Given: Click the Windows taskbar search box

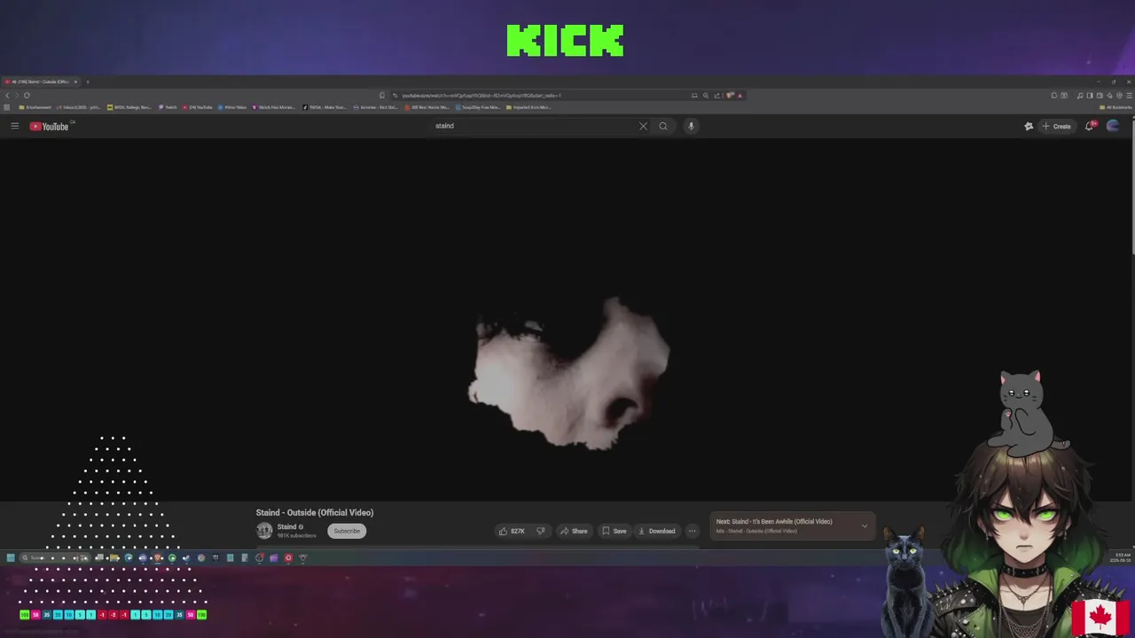Looking at the screenshot, I should point(54,557).
